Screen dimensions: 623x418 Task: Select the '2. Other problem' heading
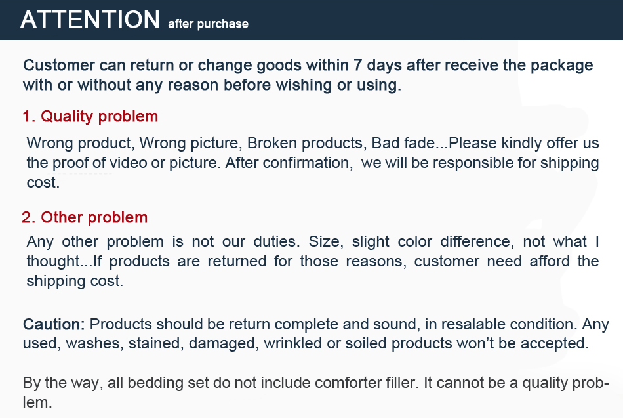[85, 218]
